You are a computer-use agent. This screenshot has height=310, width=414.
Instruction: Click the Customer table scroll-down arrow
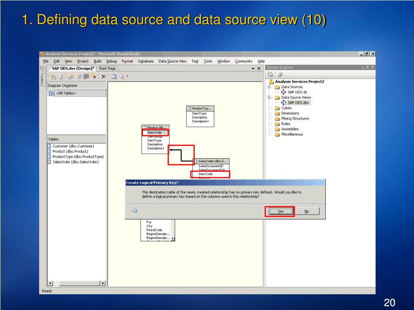click(173, 239)
